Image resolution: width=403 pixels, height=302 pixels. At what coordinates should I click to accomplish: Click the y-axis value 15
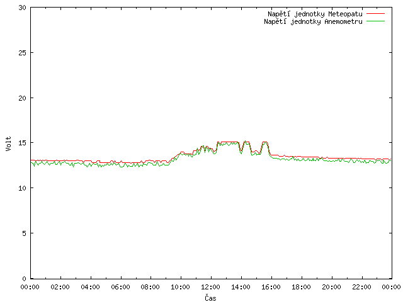click(23, 143)
